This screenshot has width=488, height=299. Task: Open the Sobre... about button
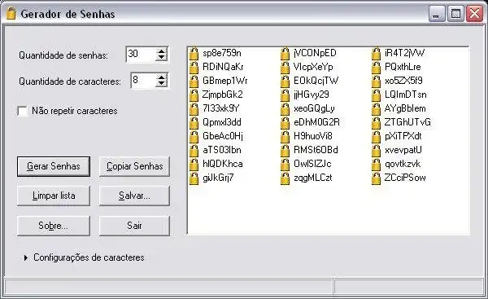coord(54,226)
